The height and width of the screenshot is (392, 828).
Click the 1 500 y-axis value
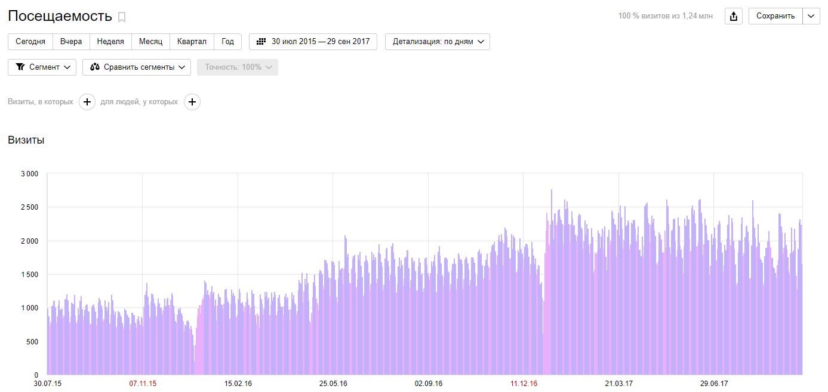29,275
